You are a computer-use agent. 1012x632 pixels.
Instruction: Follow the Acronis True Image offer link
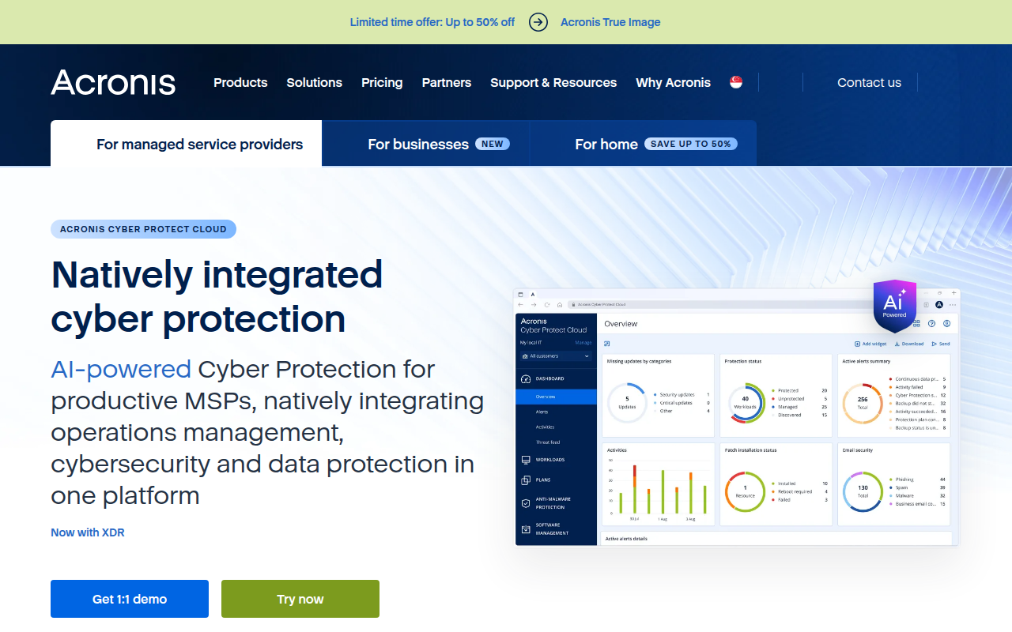pyautogui.click(x=610, y=22)
